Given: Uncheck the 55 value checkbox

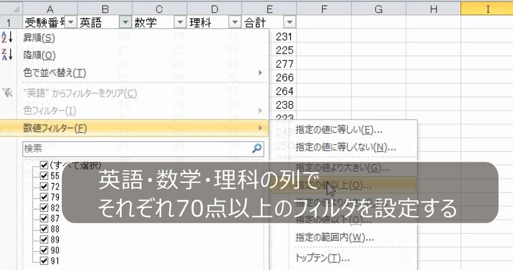Looking at the screenshot, I should pyautogui.click(x=44, y=176).
